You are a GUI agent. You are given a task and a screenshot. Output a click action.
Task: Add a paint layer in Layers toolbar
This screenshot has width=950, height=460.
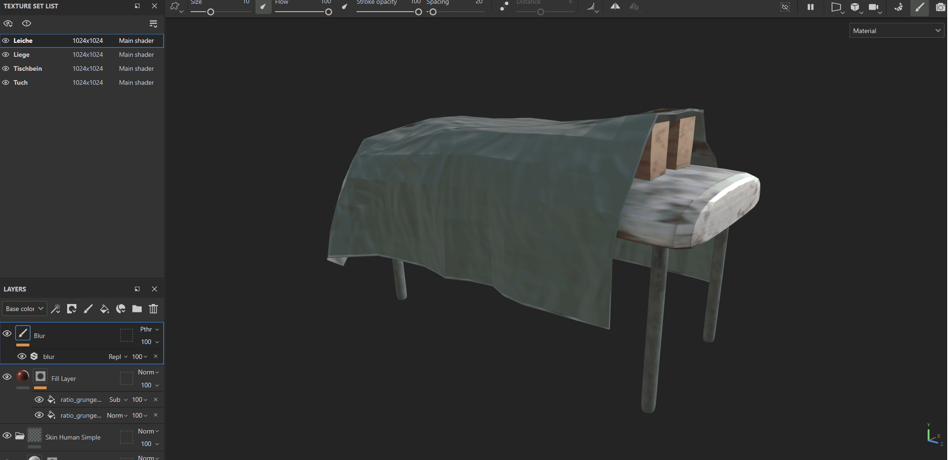88,309
